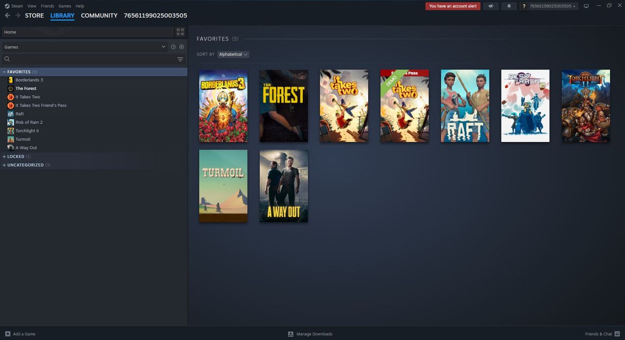Open advanced filters icon
Viewport: 625px width, 340px height.
(180, 59)
